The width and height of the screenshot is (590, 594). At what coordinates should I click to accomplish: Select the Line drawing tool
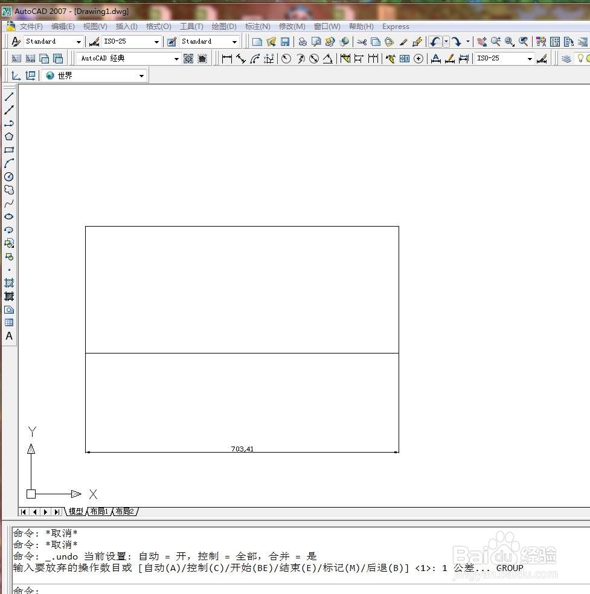[9, 97]
